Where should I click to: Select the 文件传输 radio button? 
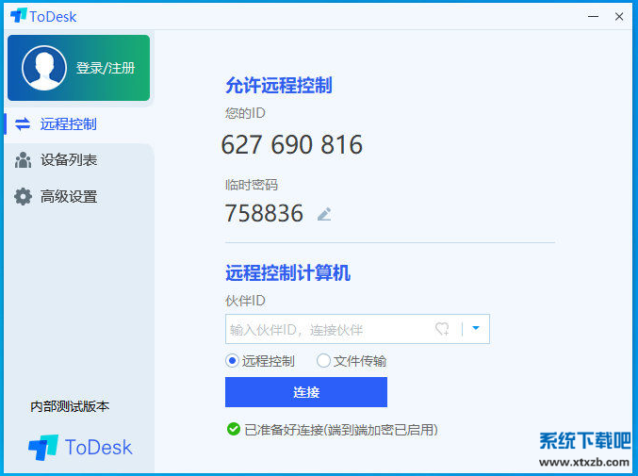[324, 361]
